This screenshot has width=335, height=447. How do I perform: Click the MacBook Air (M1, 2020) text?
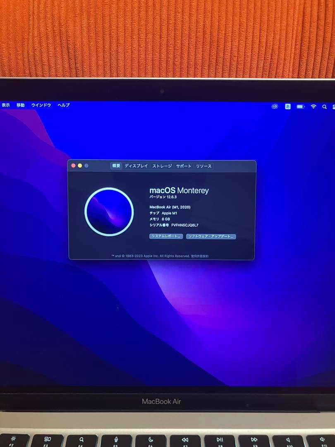point(170,207)
